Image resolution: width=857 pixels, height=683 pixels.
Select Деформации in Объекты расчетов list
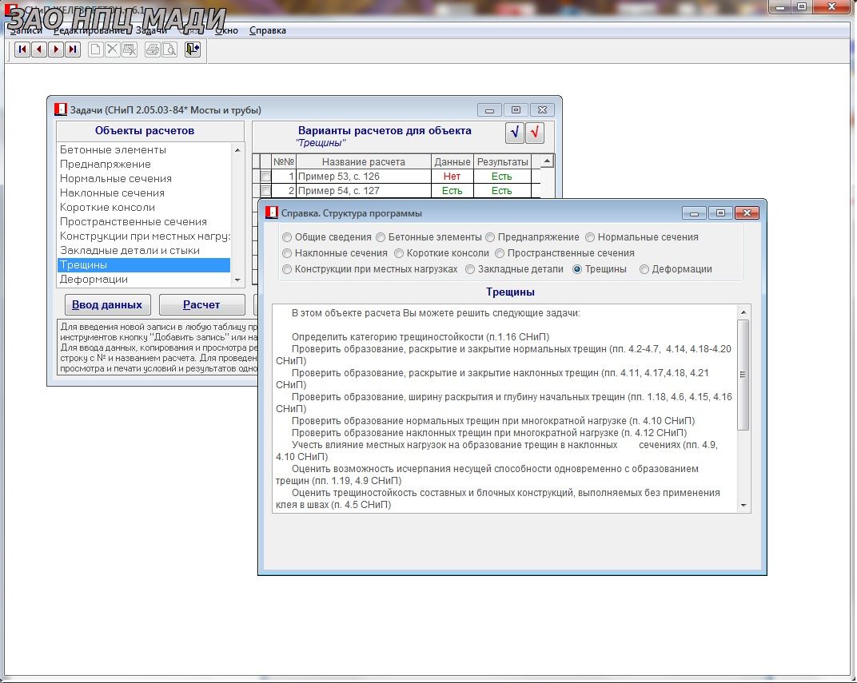pos(144,279)
